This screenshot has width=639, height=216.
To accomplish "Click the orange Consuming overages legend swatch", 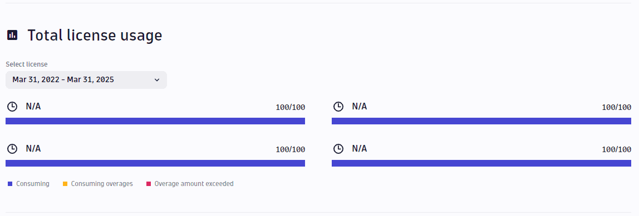I will tap(65, 184).
